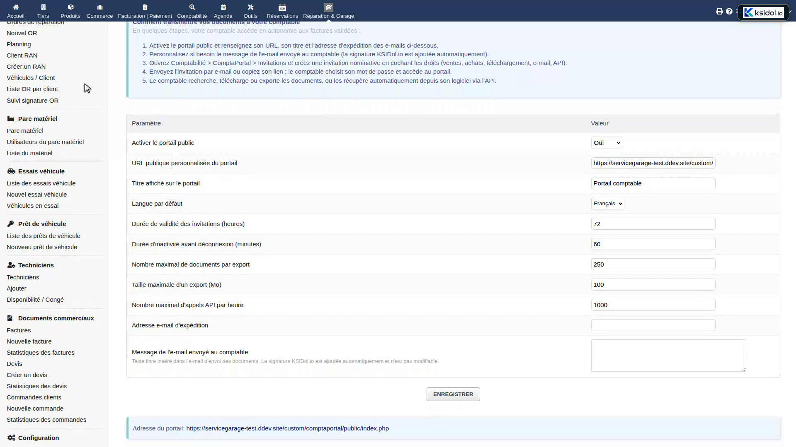Click the printer icon in header

click(x=720, y=11)
